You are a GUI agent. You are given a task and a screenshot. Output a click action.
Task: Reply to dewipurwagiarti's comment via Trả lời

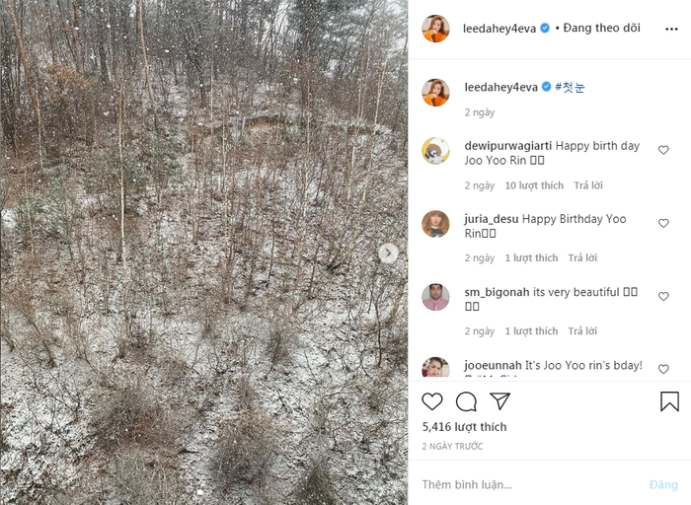588,185
